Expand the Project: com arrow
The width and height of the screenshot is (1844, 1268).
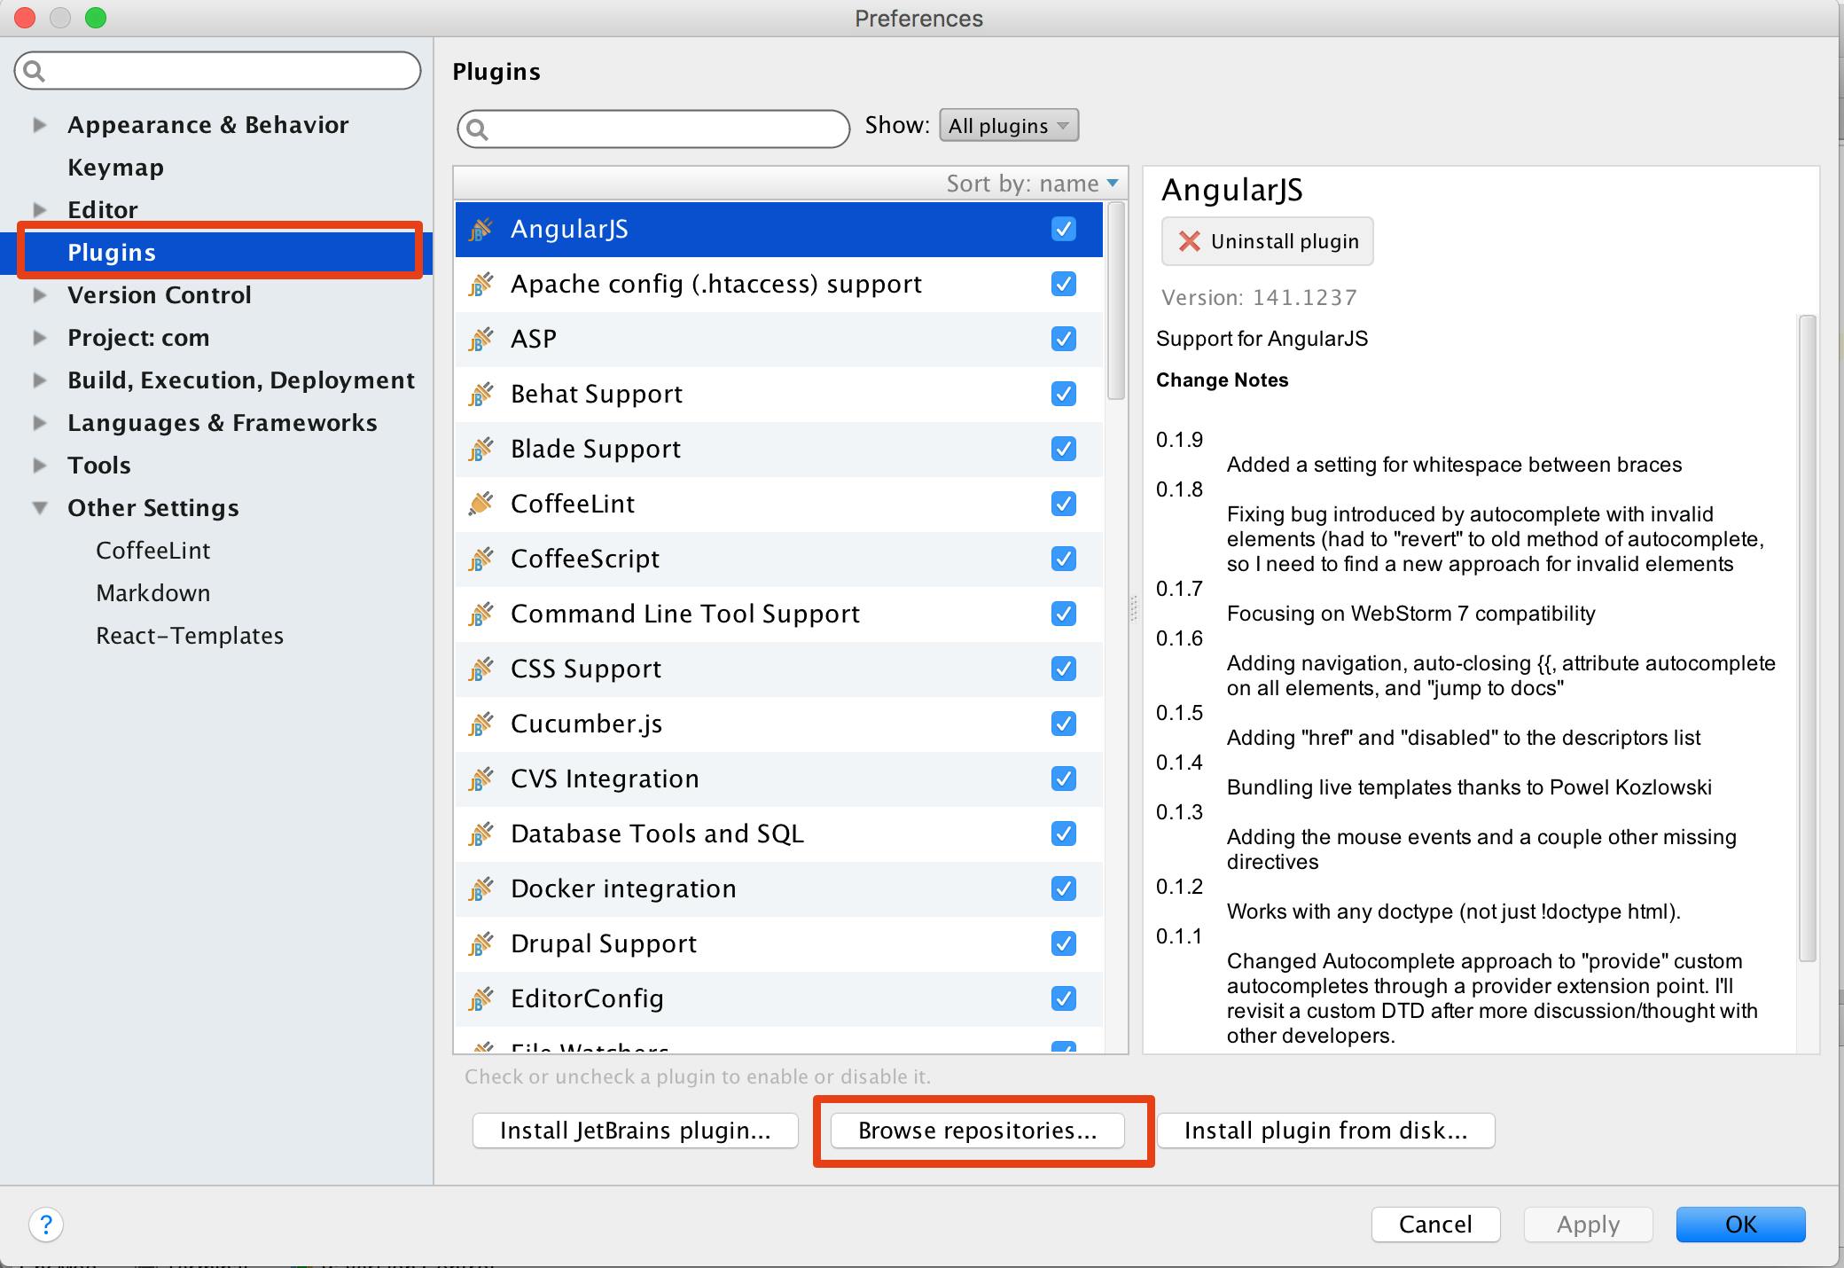[39, 338]
